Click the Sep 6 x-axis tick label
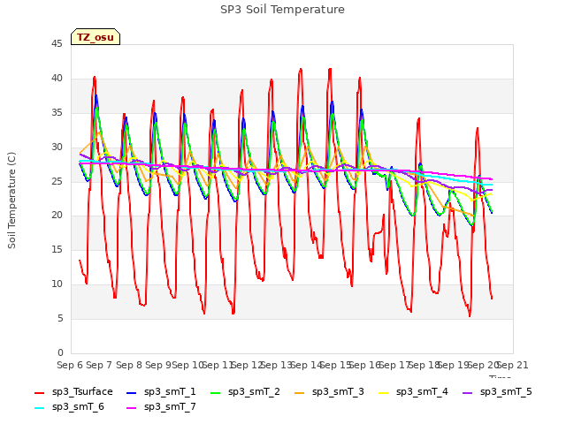This screenshot has width=566, height=424. pyautogui.click(x=70, y=365)
